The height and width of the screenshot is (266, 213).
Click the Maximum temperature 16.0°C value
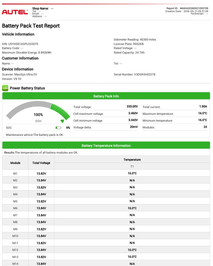pos(203,113)
